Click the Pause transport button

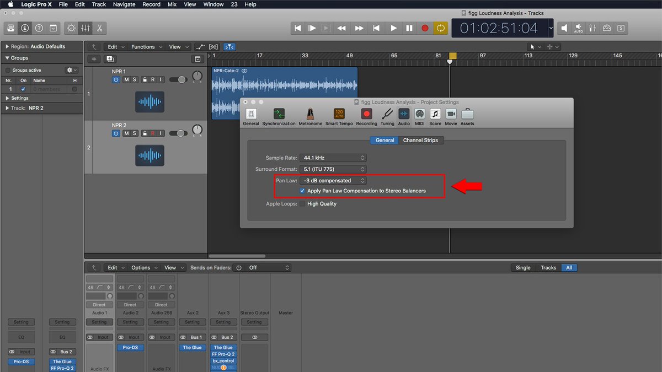click(409, 28)
